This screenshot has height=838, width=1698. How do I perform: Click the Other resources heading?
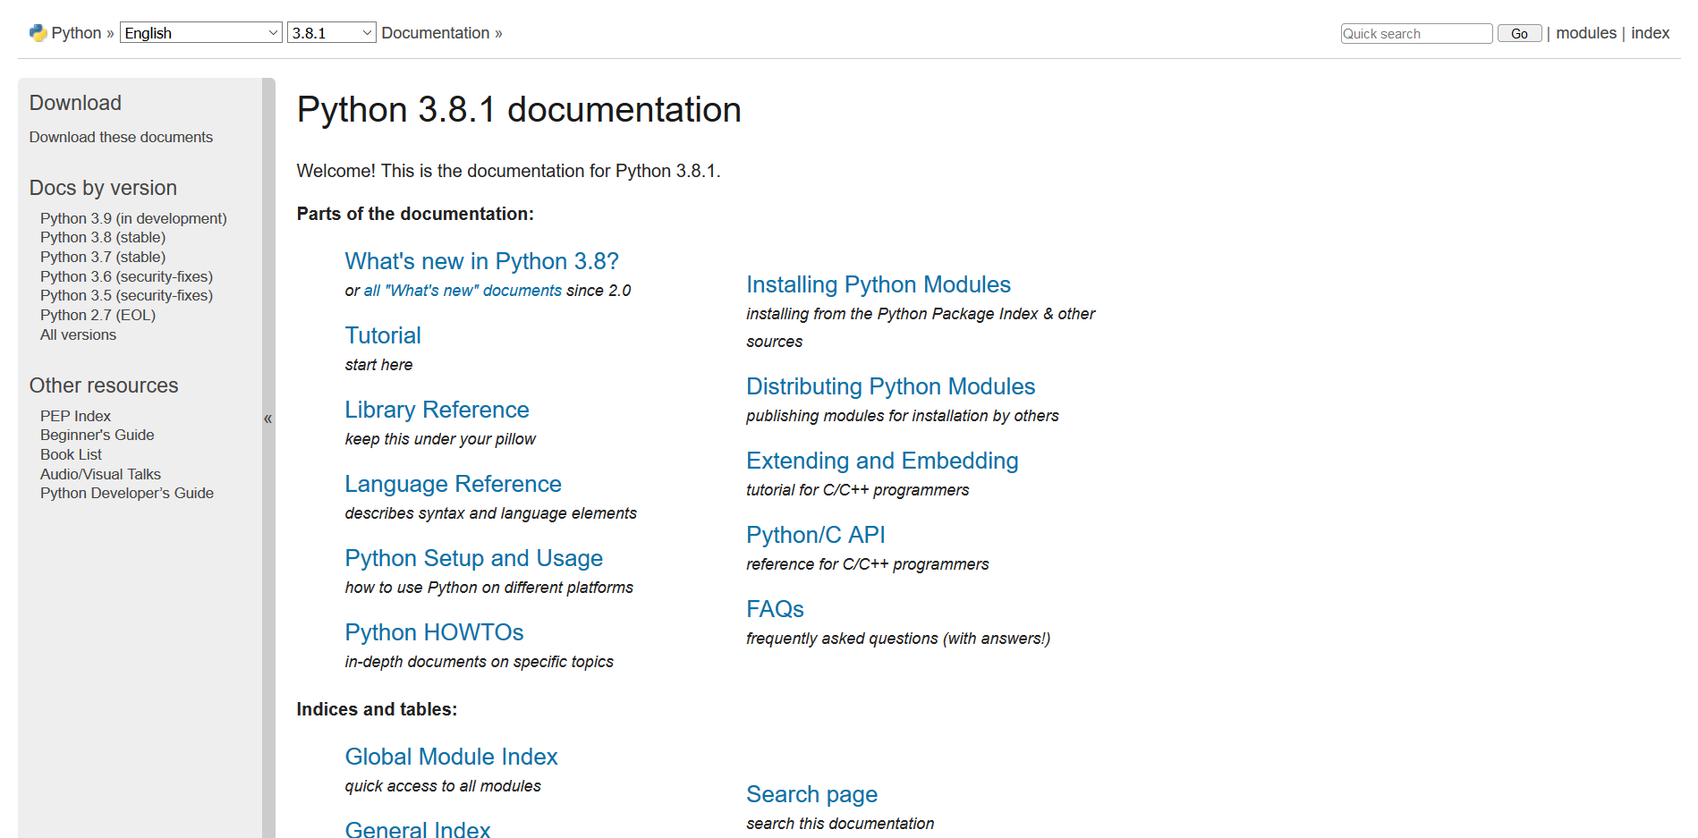point(104,385)
